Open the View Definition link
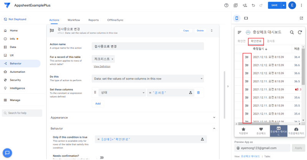 pos(102,67)
